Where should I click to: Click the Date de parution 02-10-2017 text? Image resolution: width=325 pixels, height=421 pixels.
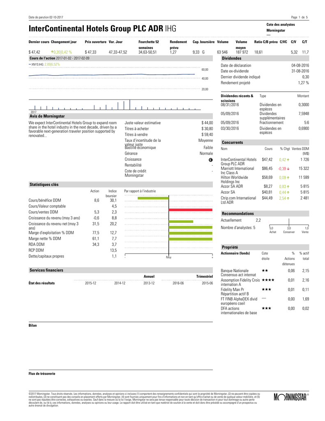46,17
